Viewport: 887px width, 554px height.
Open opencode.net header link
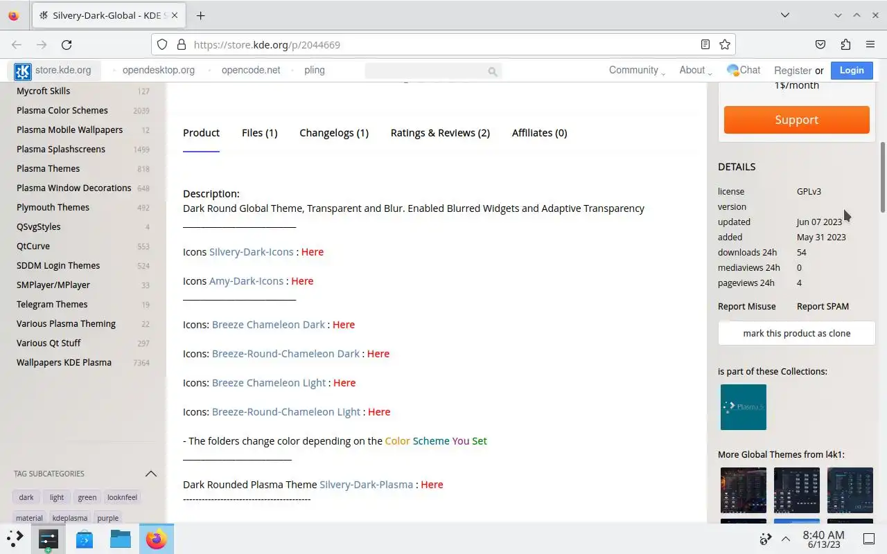point(251,70)
